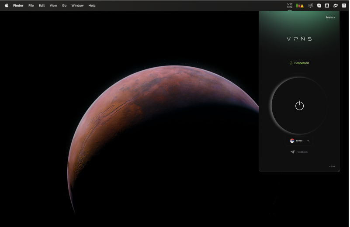This screenshot has height=227, width=350.
Task: Open the Finder menu
Action: click(18, 6)
